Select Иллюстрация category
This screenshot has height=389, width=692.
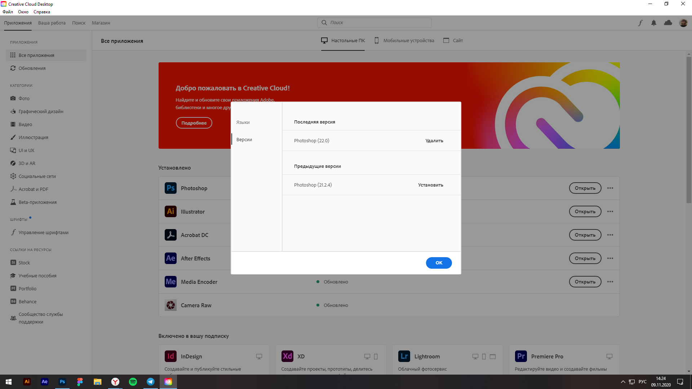click(x=46, y=137)
